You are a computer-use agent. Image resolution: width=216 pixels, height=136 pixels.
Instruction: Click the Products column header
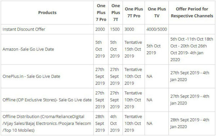click(x=47, y=13)
